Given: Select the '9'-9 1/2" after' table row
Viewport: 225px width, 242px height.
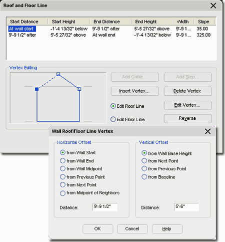Looking at the screenshot, I should pyautogui.click(x=111, y=35).
